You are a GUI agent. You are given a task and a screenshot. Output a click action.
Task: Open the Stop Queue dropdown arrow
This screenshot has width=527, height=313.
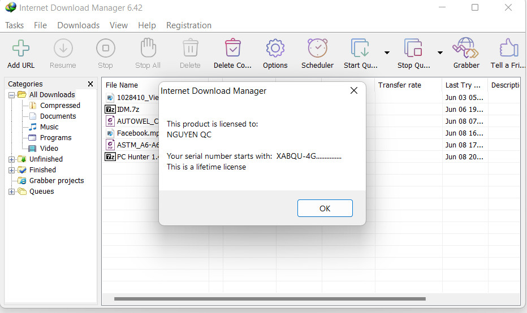[x=440, y=53]
